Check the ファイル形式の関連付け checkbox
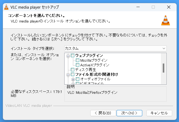Image resolution: width=179 pixels, height=122 pixels. tap(73, 74)
